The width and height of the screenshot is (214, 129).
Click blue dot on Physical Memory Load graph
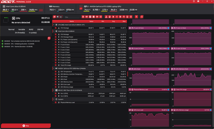tap(168, 90)
